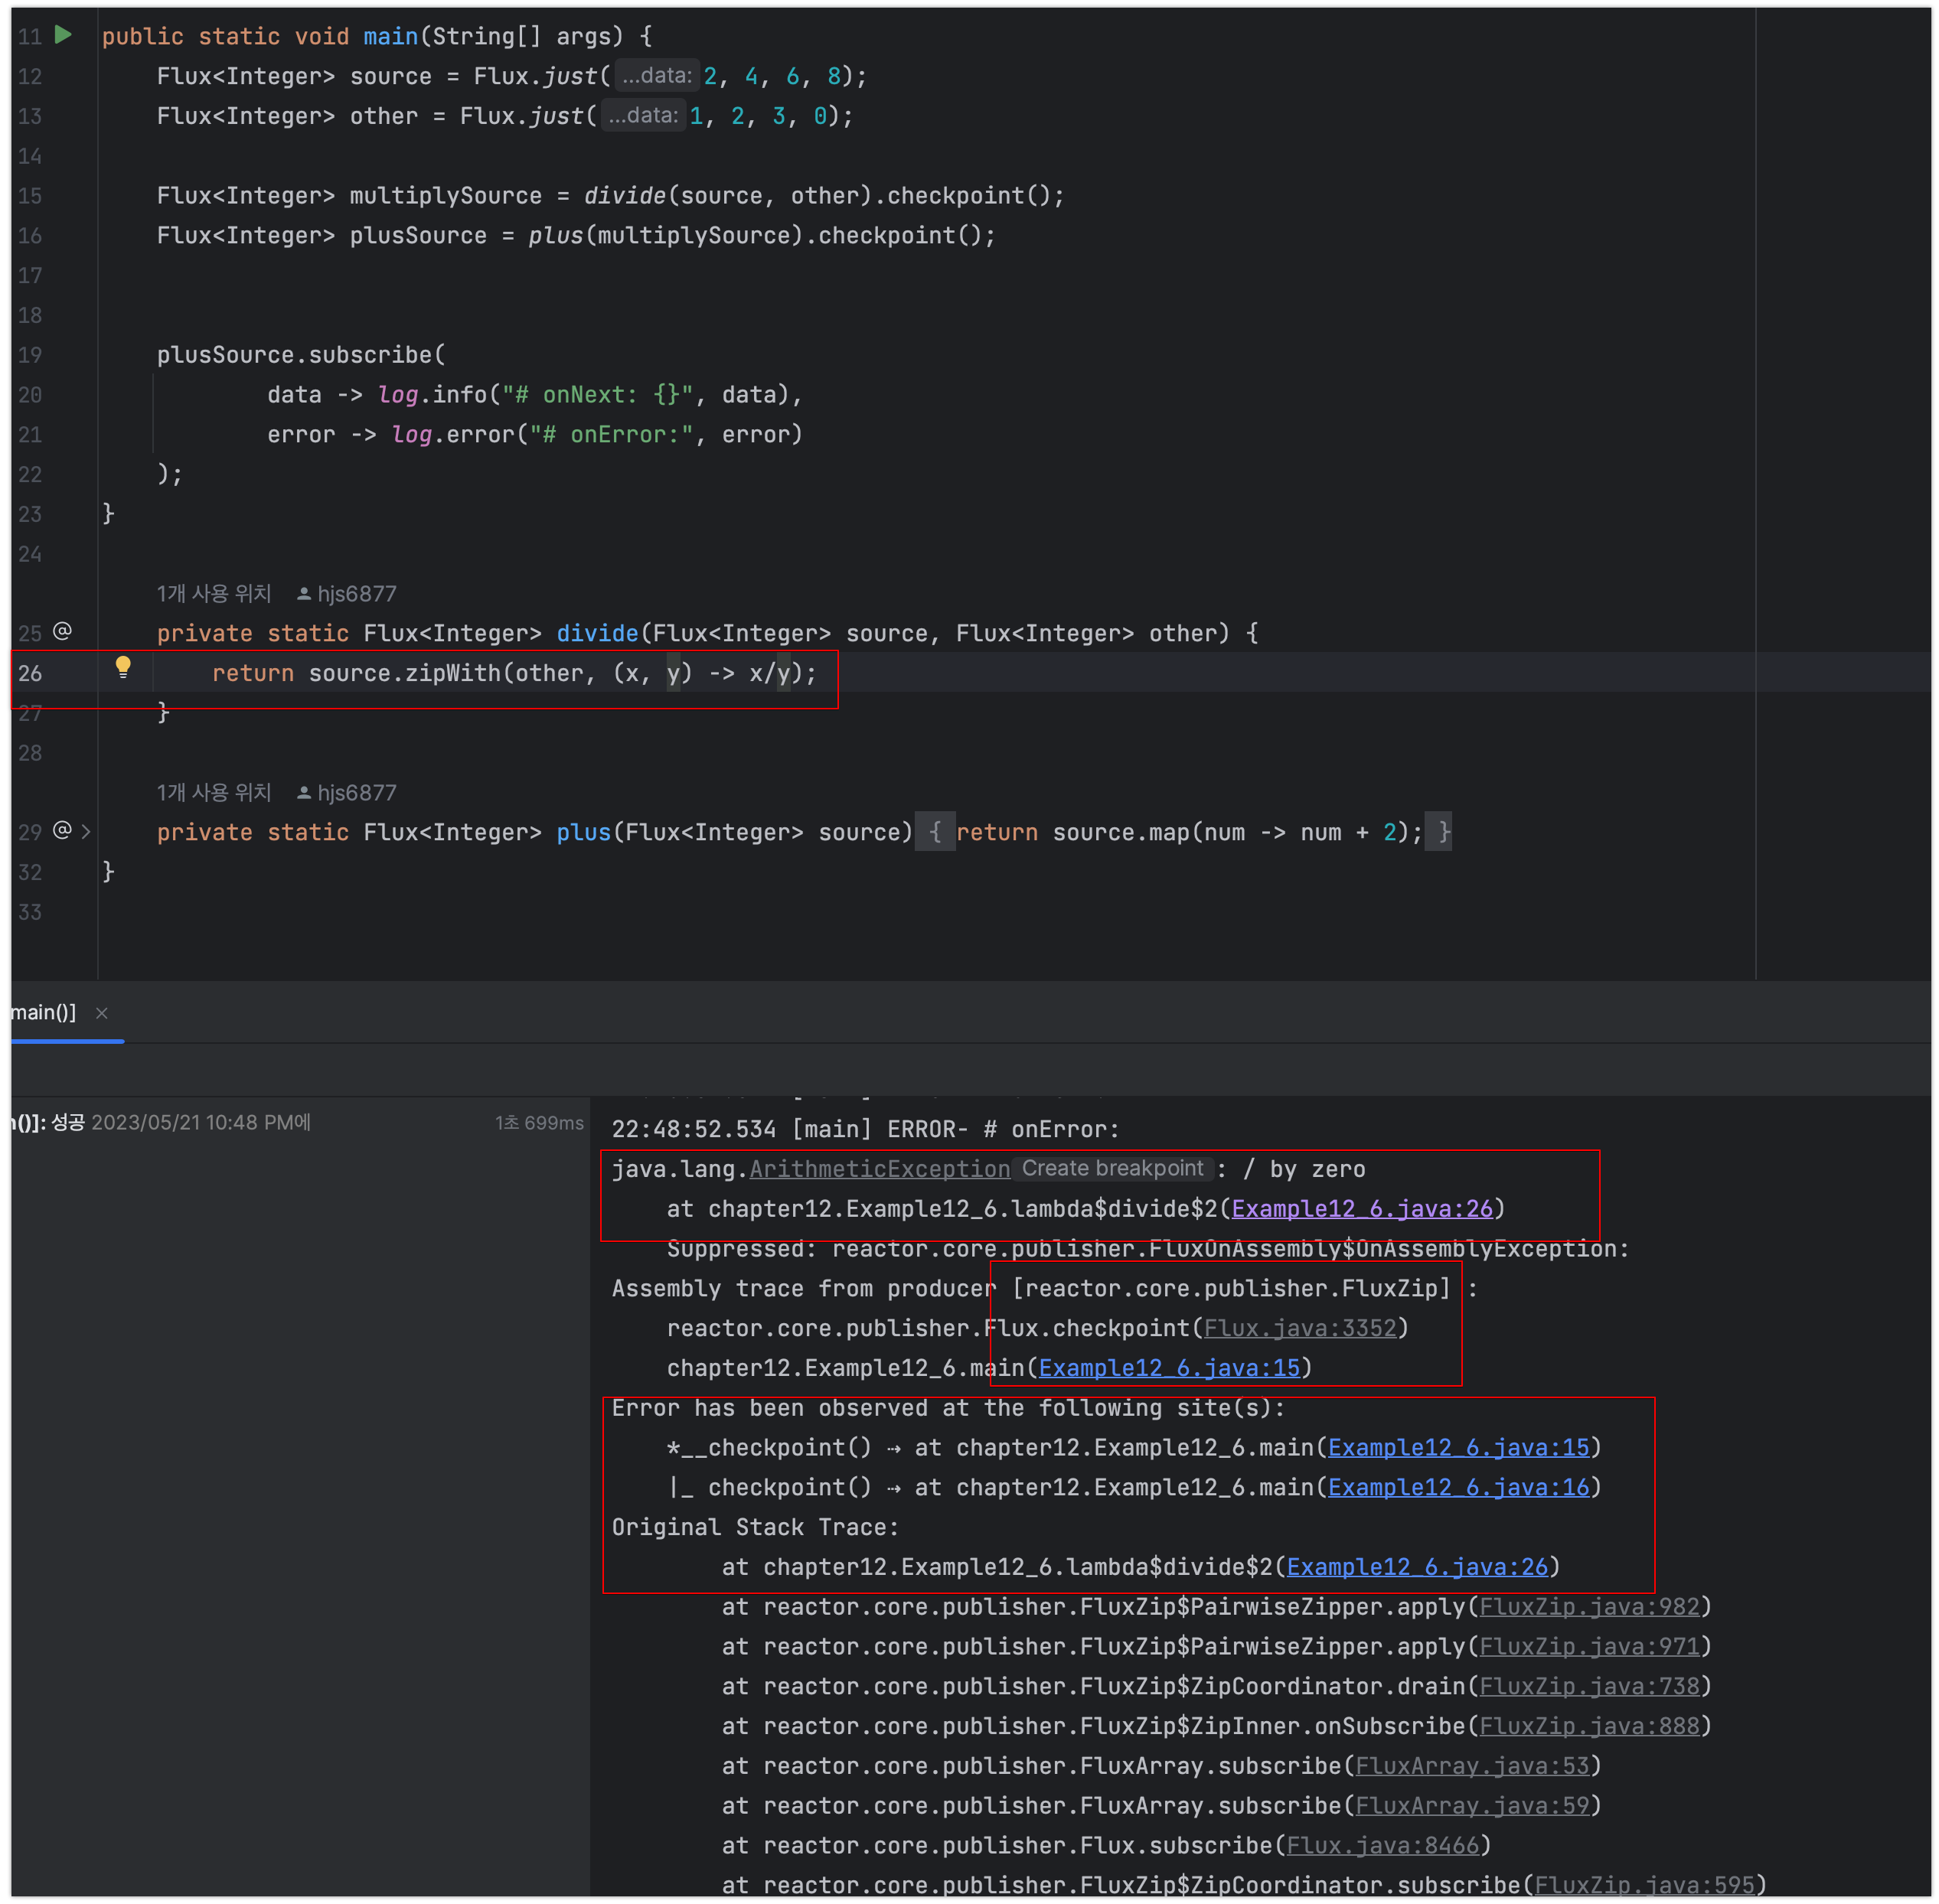The height and width of the screenshot is (1904, 1939).
Task: Open the Flux.java:3352 link
Action: pyautogui.click(x=1299, y=1328)
